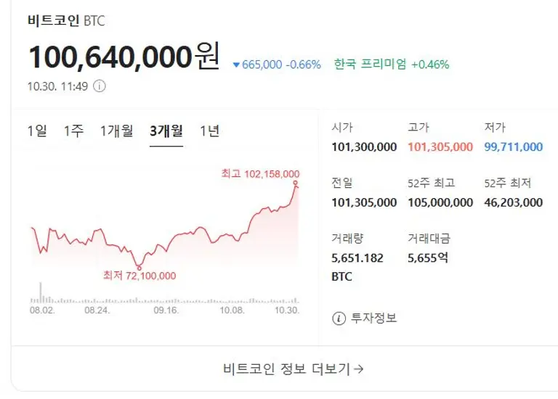Click the 비트코인 BTC title
The height and width of the screenshot is (399, 558).
(66, 20)
